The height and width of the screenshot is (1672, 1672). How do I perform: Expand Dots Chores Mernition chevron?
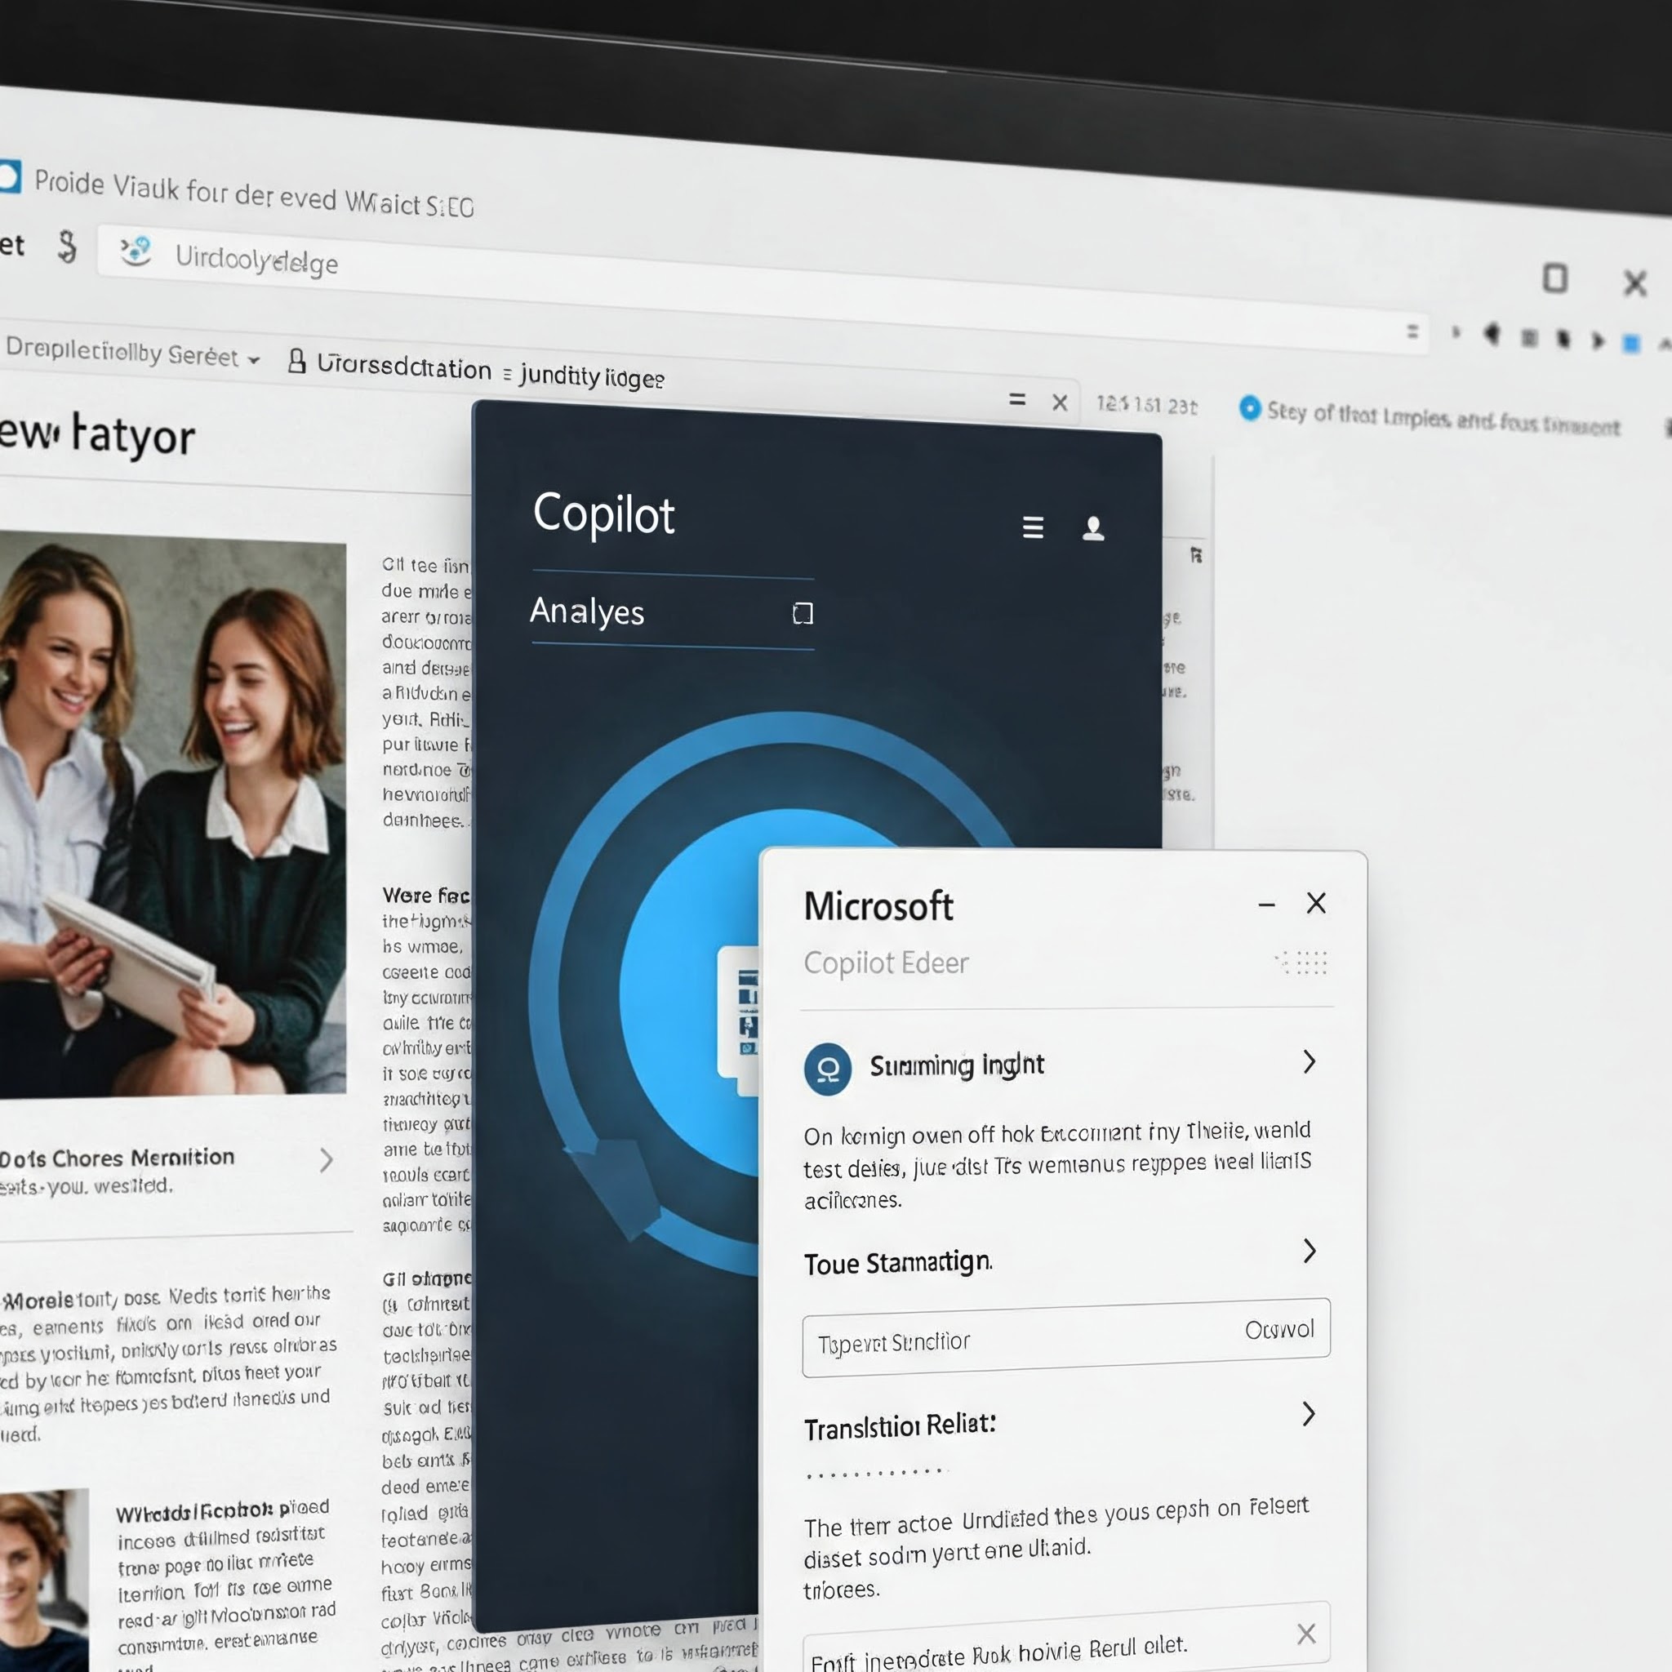pos(326,1159)
